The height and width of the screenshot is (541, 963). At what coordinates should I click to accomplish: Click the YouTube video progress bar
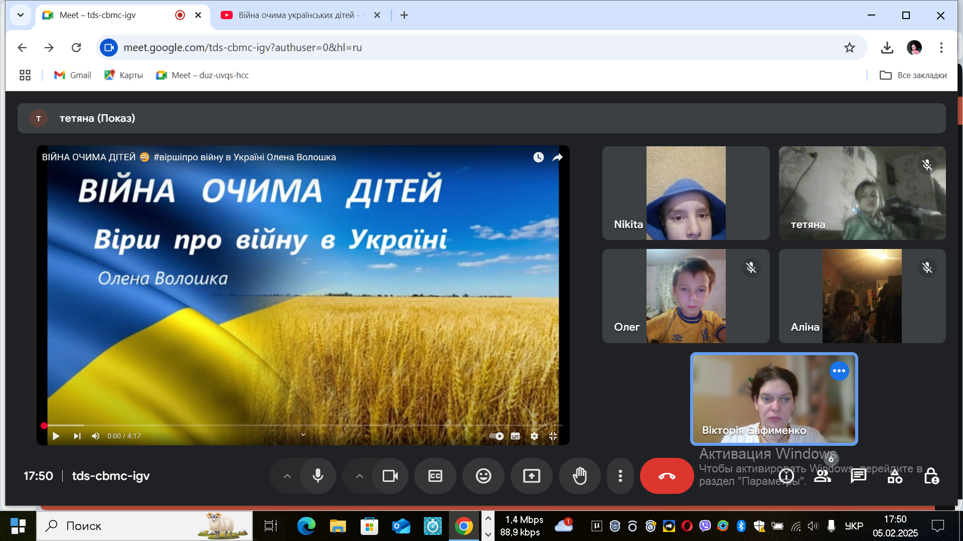(303, 425)
